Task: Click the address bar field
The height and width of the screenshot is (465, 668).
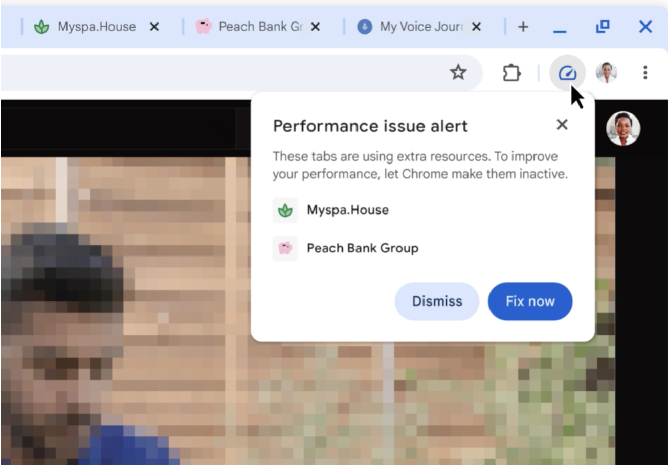Action: coord(240,73)
